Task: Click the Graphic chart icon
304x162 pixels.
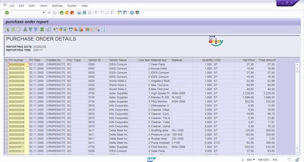Action: 81,30
